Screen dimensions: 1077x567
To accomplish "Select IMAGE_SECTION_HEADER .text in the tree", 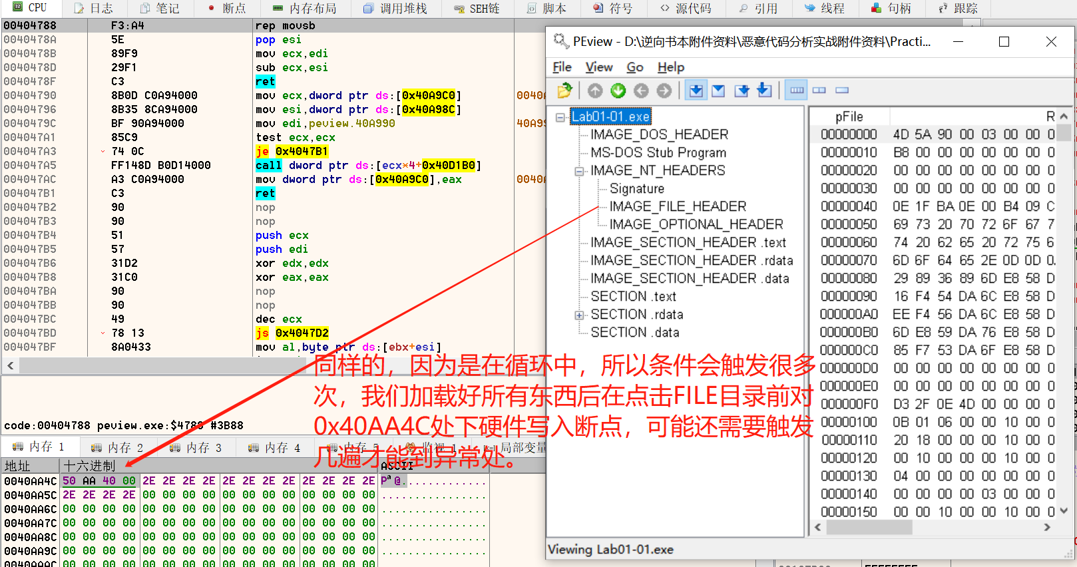I will [688, 242].
